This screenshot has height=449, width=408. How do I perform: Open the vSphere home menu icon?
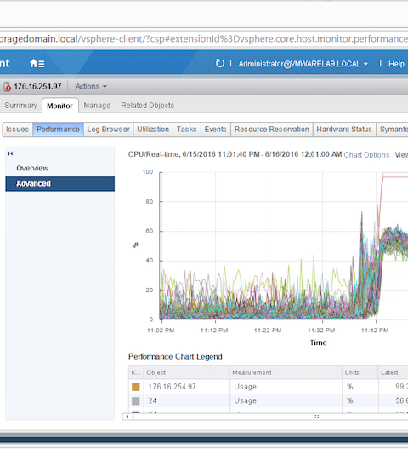coord(37,63)
